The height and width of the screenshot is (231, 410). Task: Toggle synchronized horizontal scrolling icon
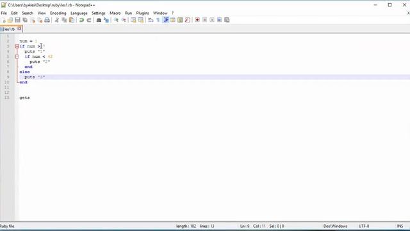pos(141,20)
